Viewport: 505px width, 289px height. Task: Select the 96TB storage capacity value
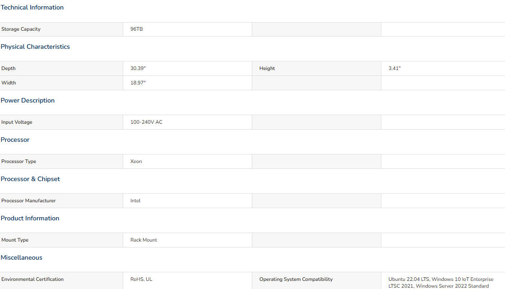coord(137,29)
